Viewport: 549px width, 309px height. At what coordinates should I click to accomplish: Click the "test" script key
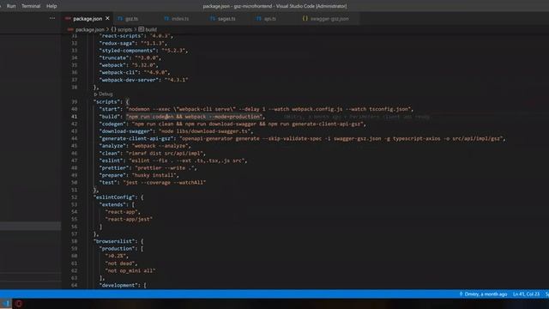click(108, 183)
